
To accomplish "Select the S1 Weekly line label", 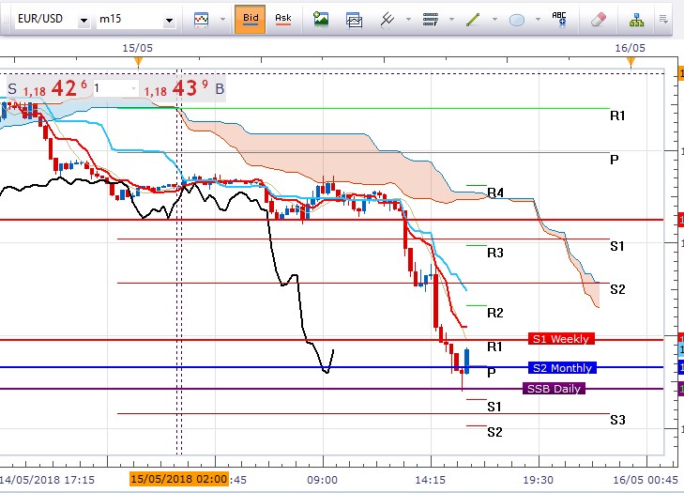I will pos(561,339).
